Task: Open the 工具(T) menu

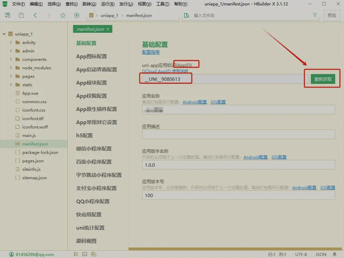Action: (163, 4)
